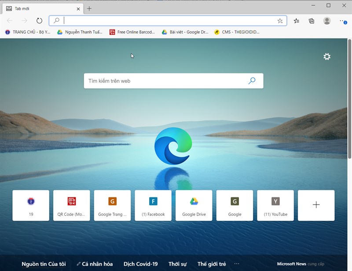Open the page settings gear on the wallpaper
Screen dimensions: 352x271
(x=327, y=56)
